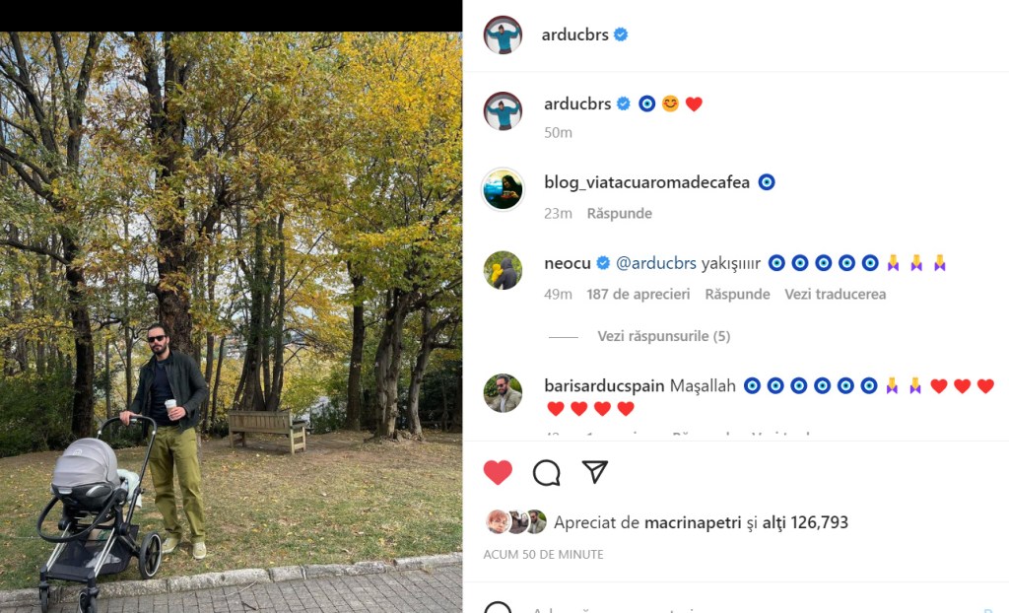Open blog_viatacuaromadecafea avatar
Viewport: 1009px width, 613px height.
(x=503, y=189)
